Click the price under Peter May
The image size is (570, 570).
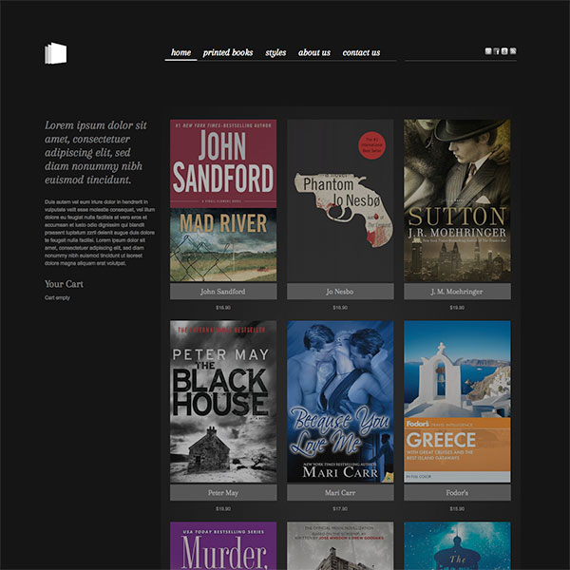coord(223,509)
